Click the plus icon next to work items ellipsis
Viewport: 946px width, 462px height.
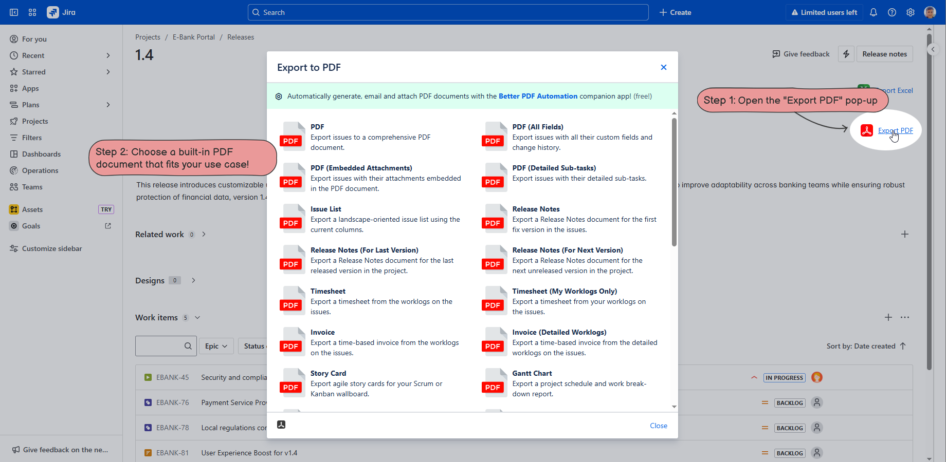[888, 317]
